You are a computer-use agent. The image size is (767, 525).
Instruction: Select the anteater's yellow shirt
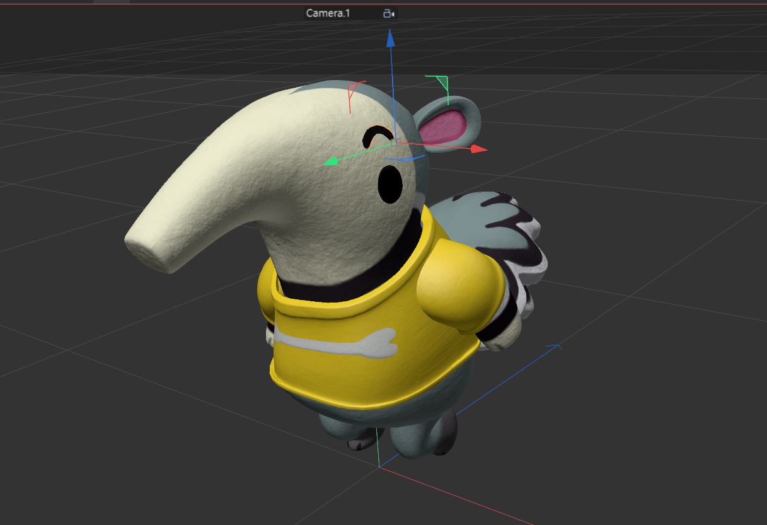(378, 315)
